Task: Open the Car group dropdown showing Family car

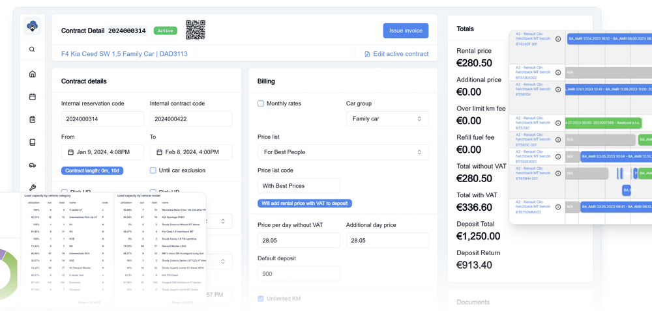Action: [387, 118]
